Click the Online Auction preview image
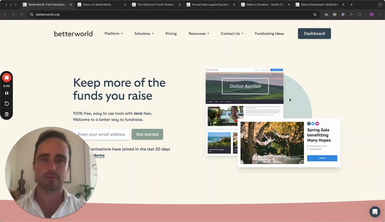385x222 pixels. click(245, 86)
